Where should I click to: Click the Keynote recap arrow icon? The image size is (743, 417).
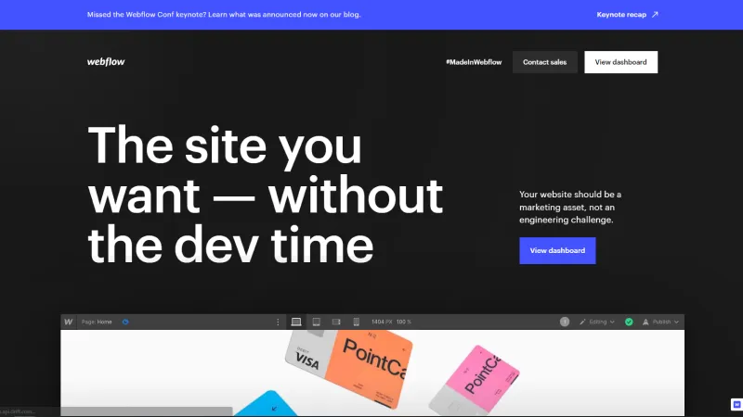coord(655,15)
